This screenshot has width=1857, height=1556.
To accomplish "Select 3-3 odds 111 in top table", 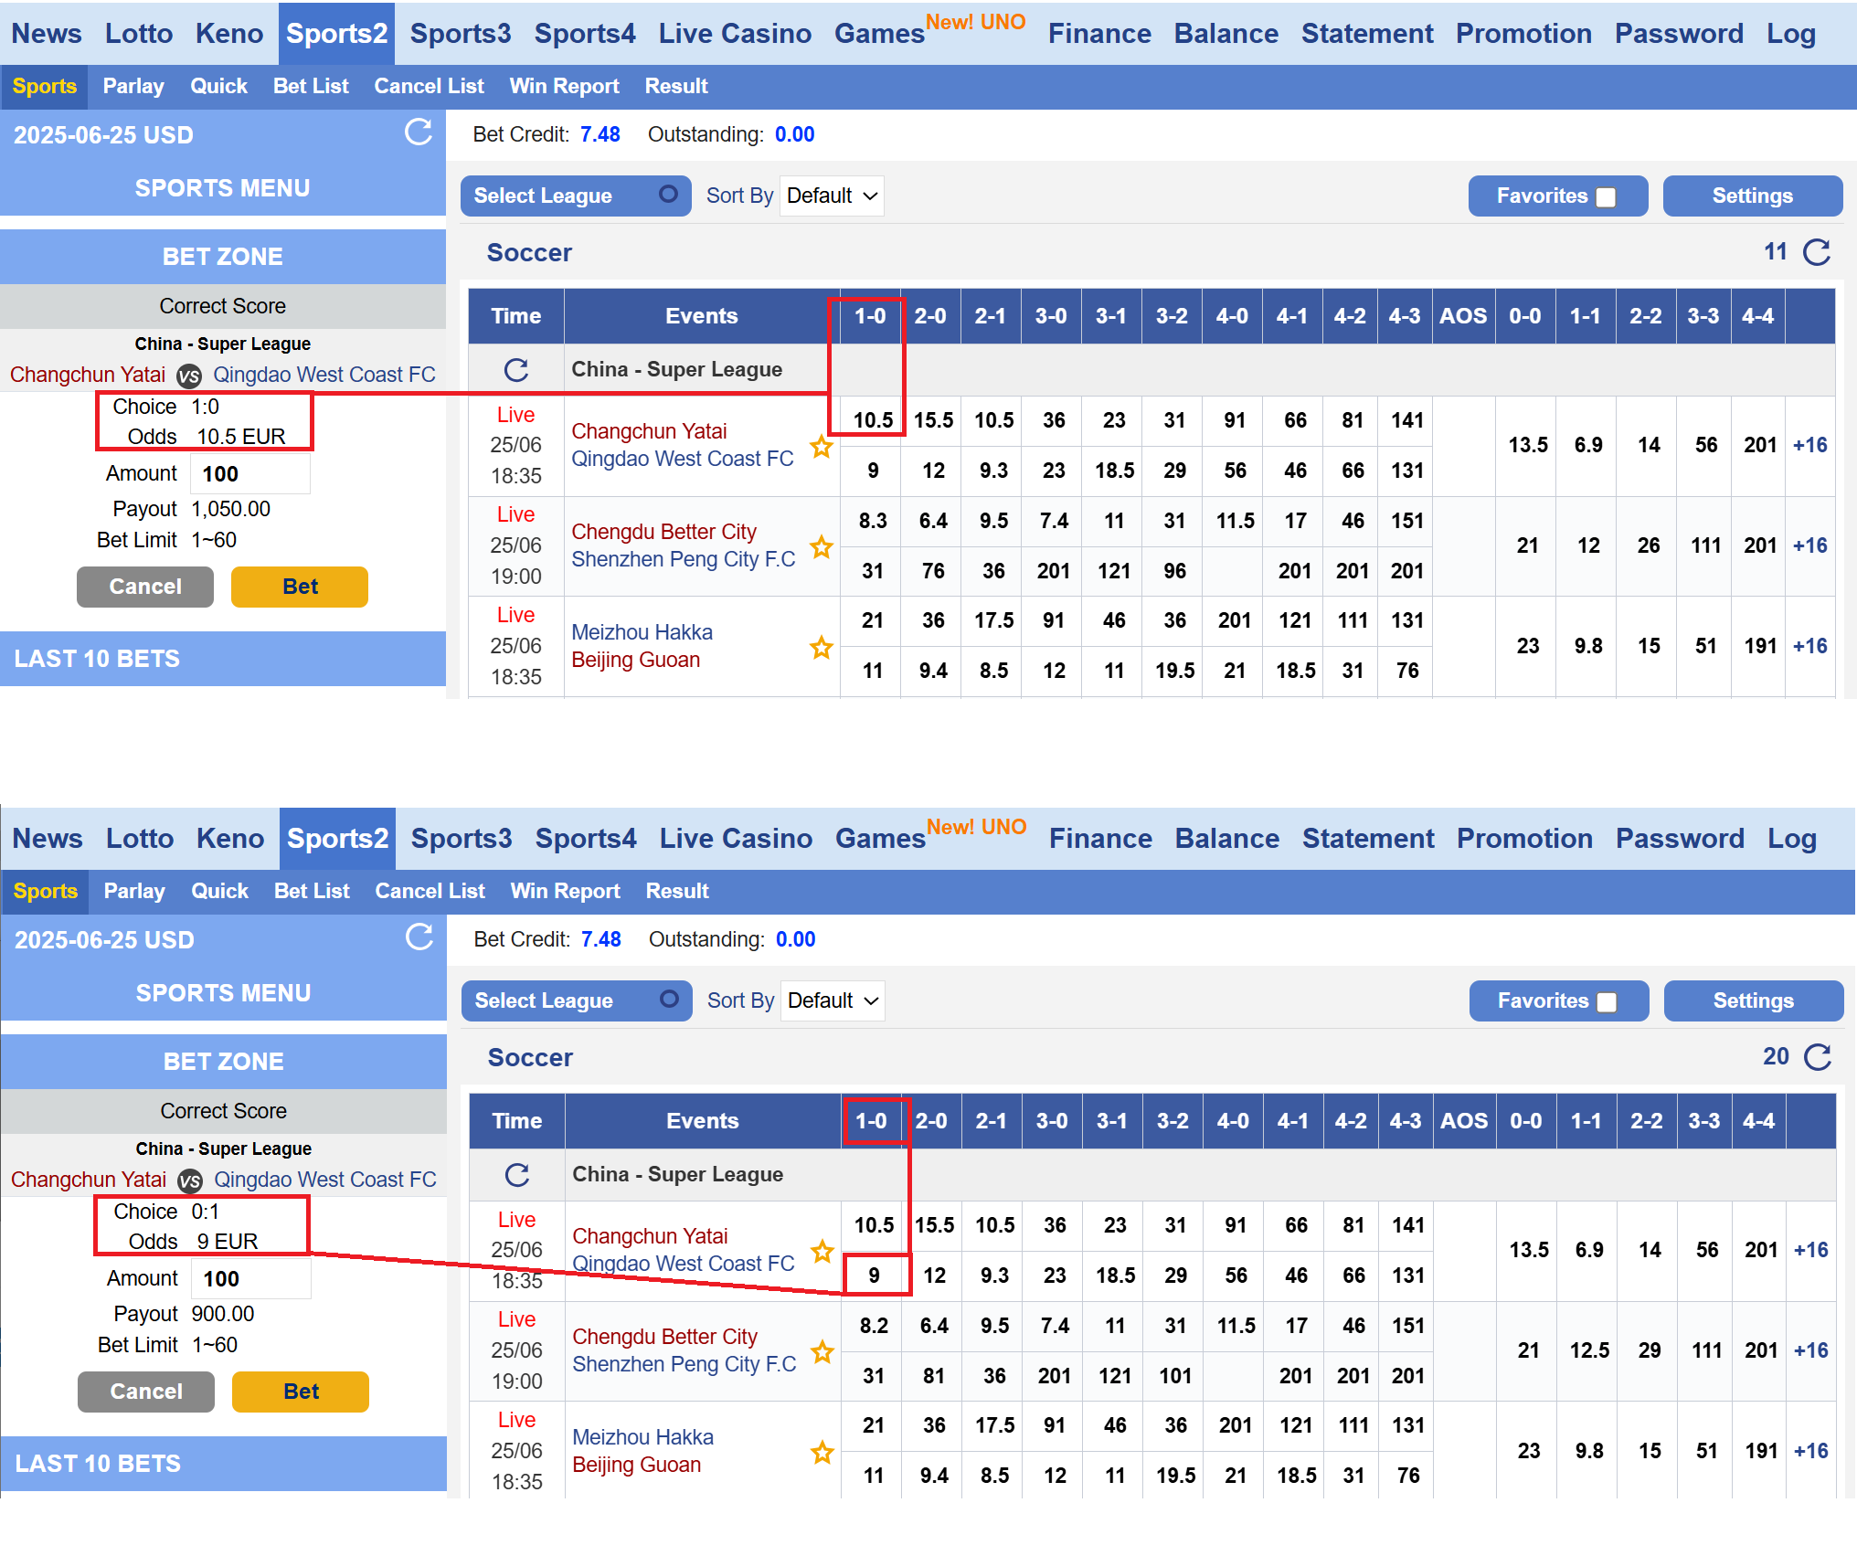I will click(1705, 545).
